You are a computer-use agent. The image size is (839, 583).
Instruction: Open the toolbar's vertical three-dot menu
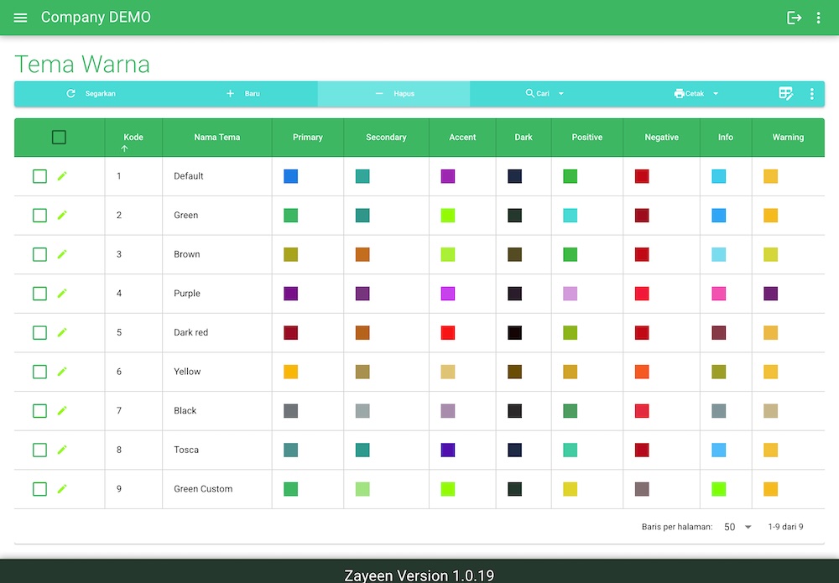tap(811, 94)
